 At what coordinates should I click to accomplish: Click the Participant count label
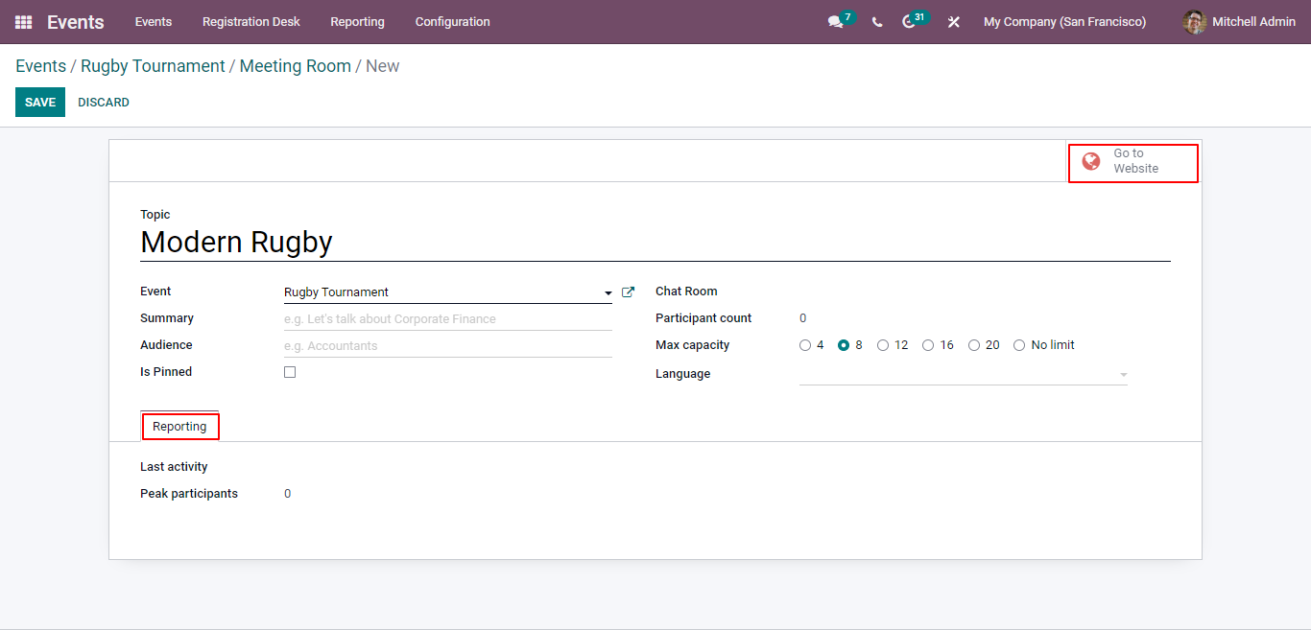(703, 318)
